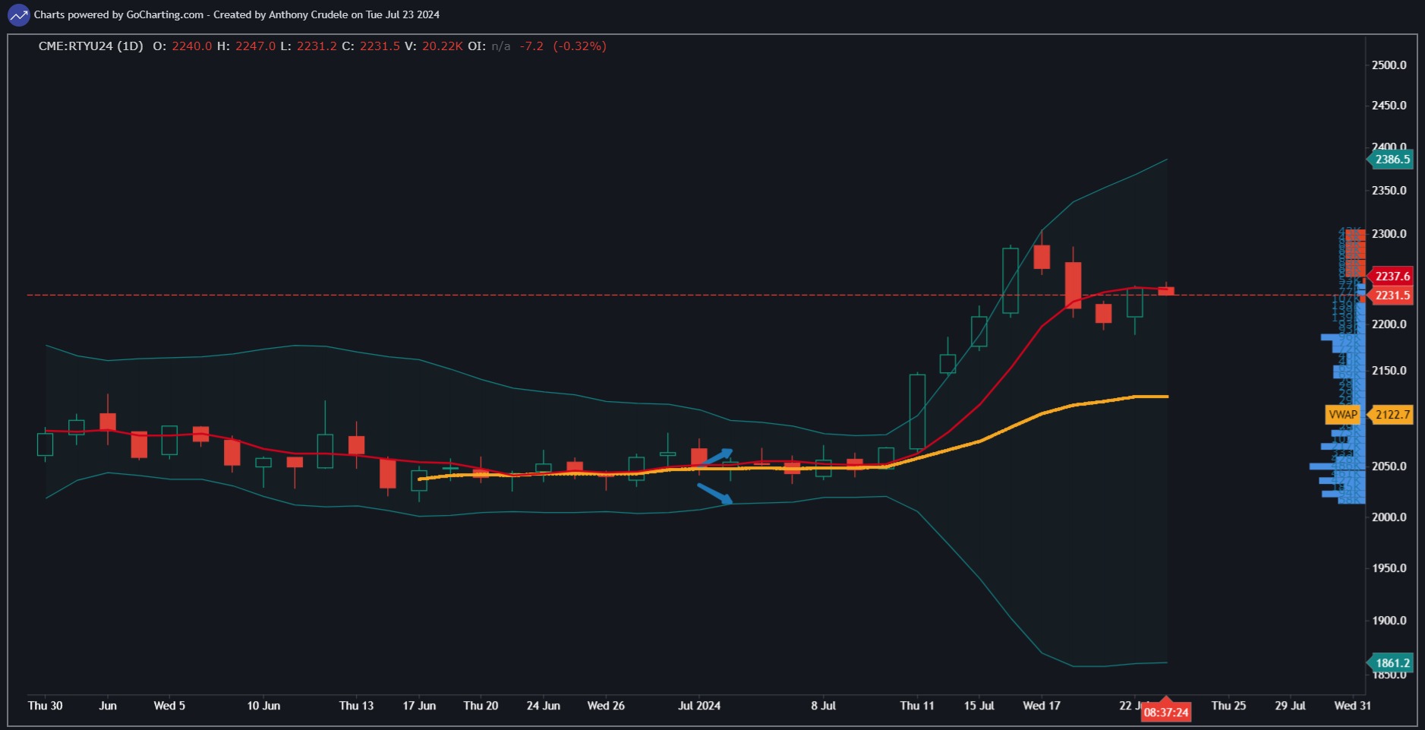The image size is (1425, 730).
Task: Click the Thu 30 date label
Action: point(46,706)
